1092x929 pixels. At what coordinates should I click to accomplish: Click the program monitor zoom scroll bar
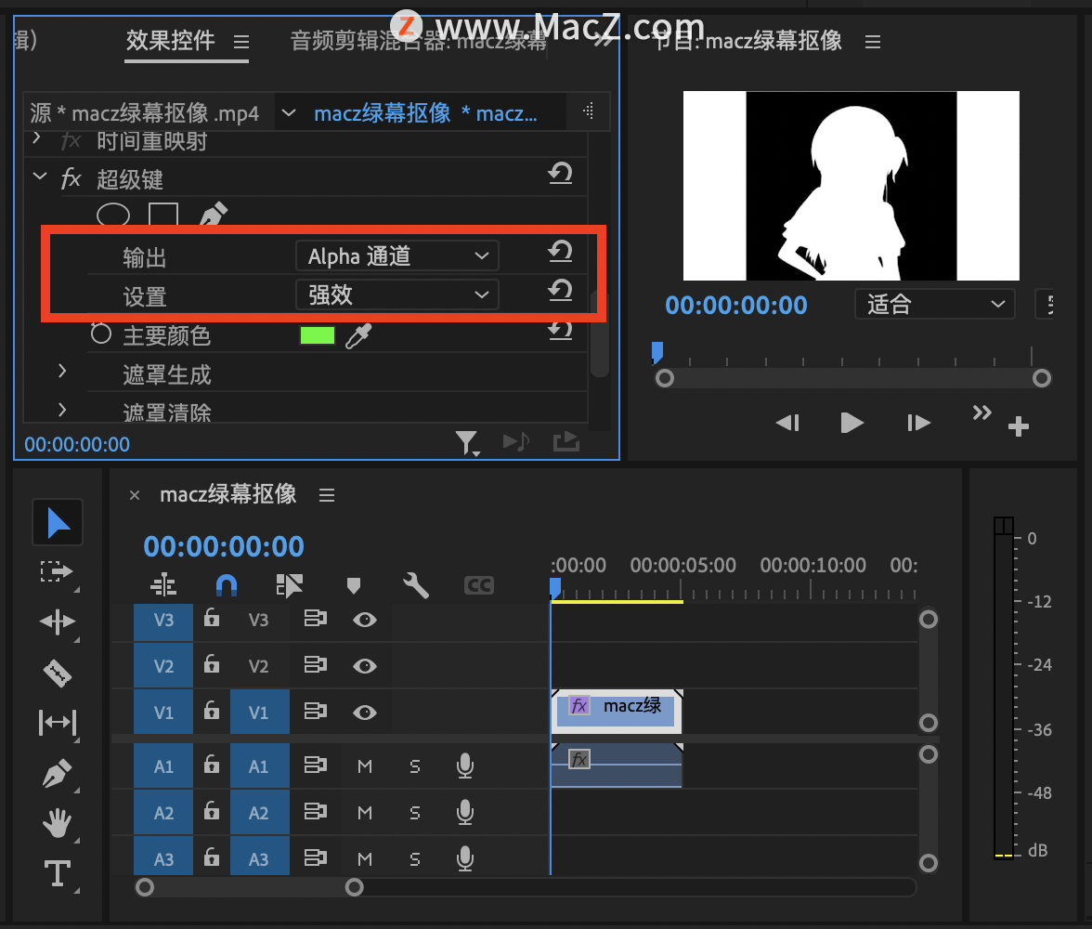pyautogui.click(x=853, y=378)
